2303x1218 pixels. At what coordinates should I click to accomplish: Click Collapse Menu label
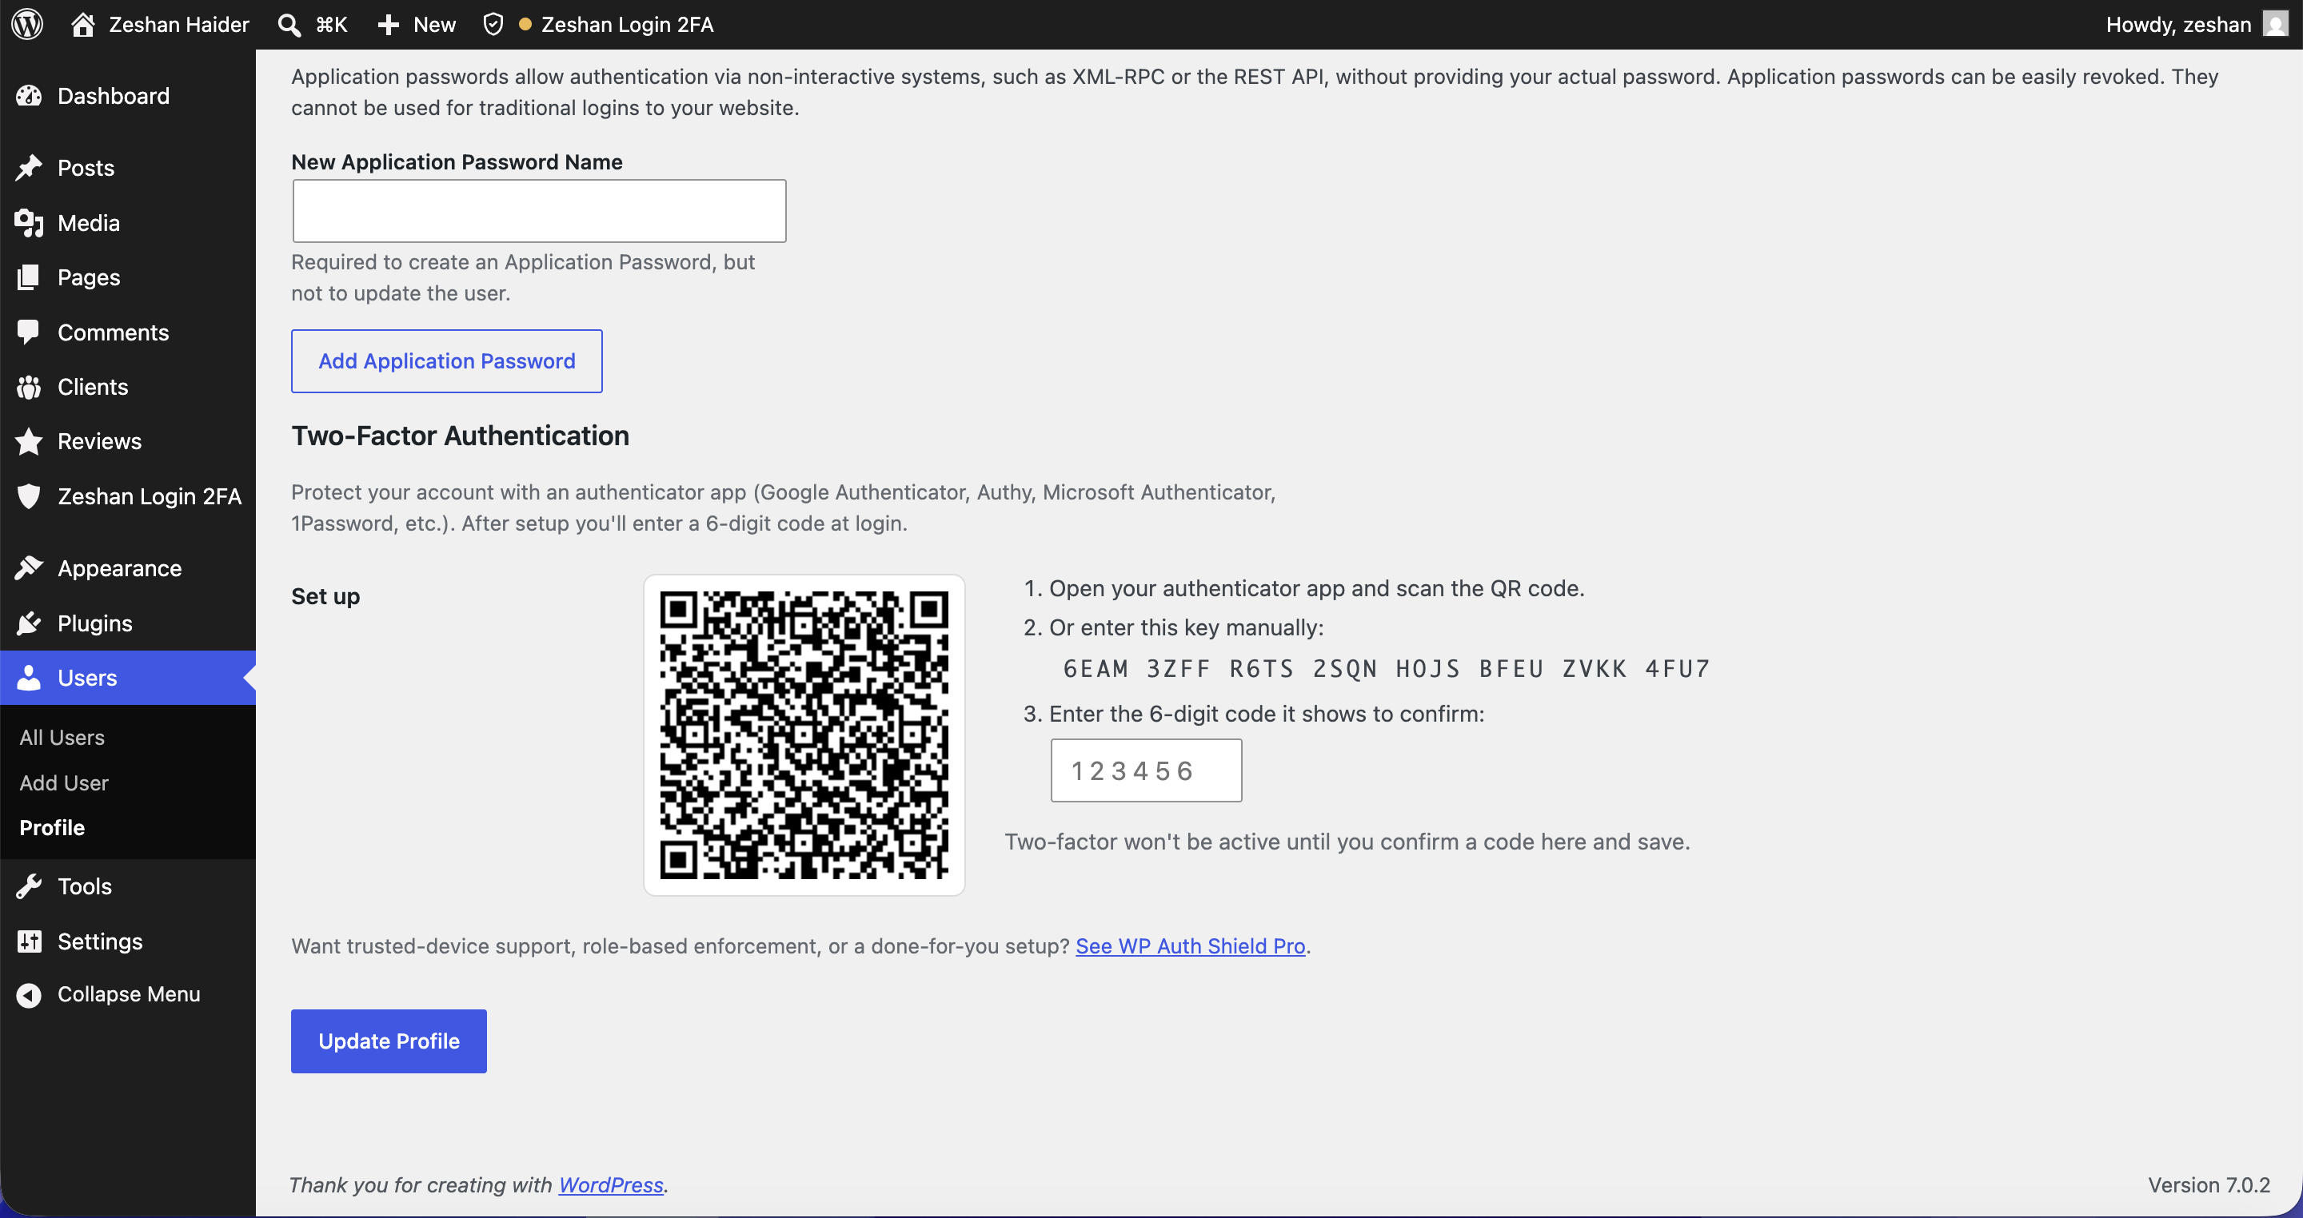[129, 993]
